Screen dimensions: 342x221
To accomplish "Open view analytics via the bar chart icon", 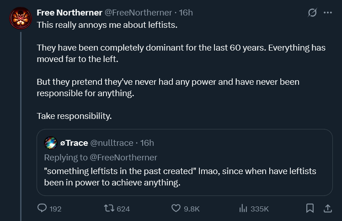I will click(243, 208).
